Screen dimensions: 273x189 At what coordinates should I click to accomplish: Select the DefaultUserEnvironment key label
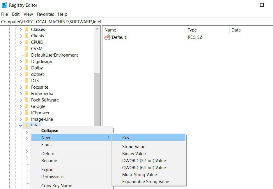tap(54, 55)
